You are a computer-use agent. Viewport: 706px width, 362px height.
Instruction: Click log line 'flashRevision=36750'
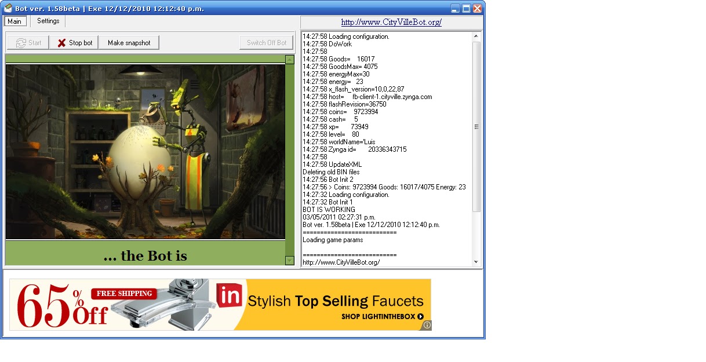click(x=344, y=104)
